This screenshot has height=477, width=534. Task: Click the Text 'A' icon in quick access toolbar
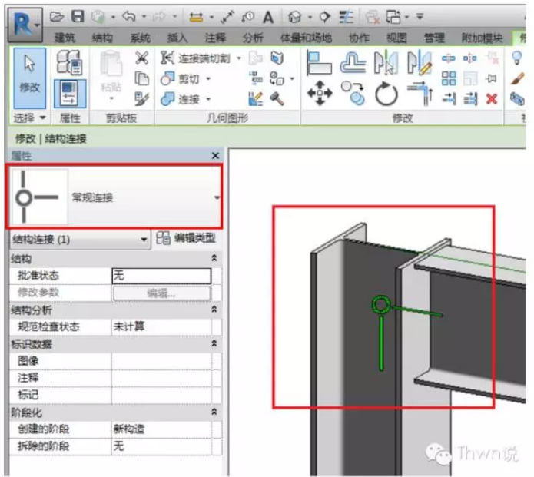(x=268, y=17)
